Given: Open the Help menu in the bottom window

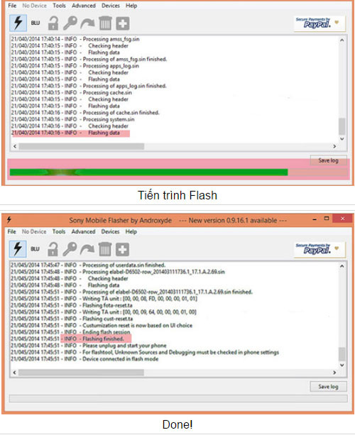Looking at the screenshot, I should 131,231.
